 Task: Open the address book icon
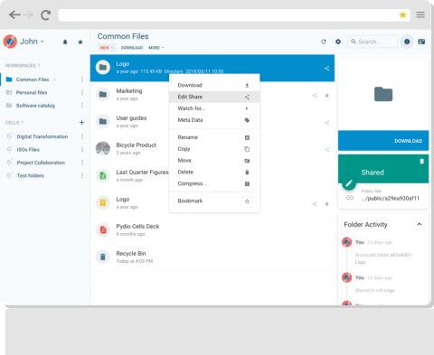(421, 42)
